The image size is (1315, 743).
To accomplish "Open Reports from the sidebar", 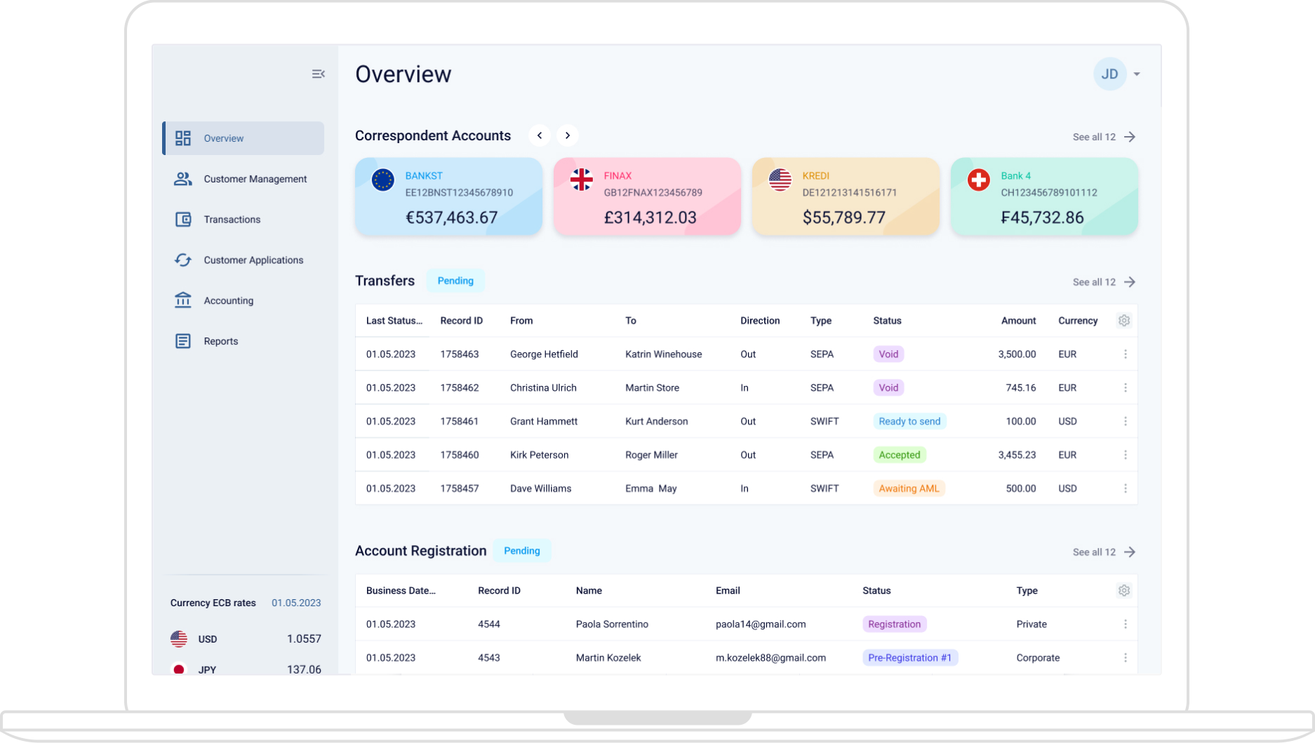I will pyautogui.click(x=221, y=341).
